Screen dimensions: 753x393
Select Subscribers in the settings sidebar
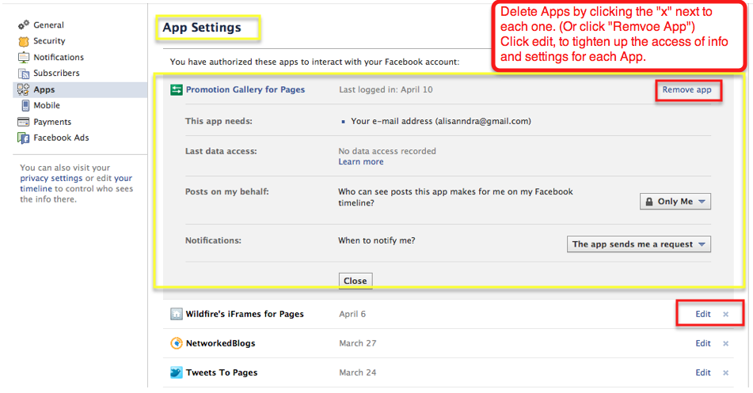[x=56, y=74]
